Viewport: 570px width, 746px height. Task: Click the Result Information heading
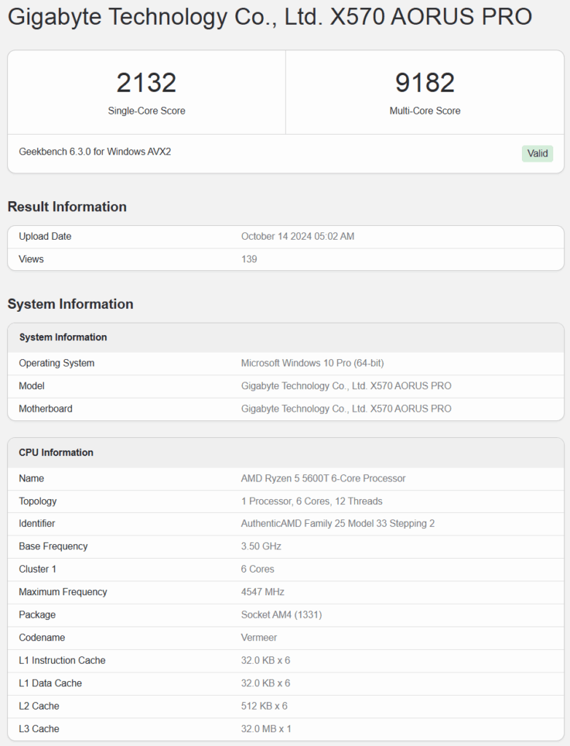tap(67, 206)
